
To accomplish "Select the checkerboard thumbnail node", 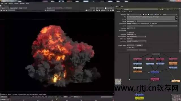I will pyautogui.click(x=118, y=82).
